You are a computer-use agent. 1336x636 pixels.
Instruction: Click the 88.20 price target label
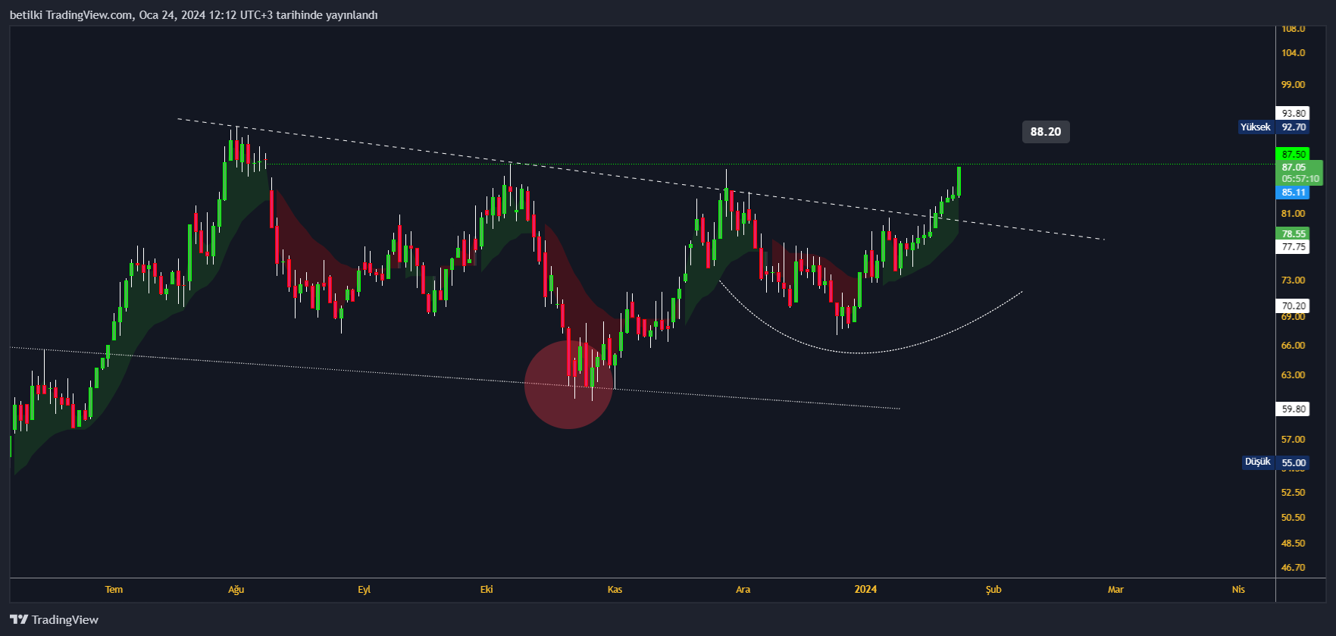click(1045, 132)
